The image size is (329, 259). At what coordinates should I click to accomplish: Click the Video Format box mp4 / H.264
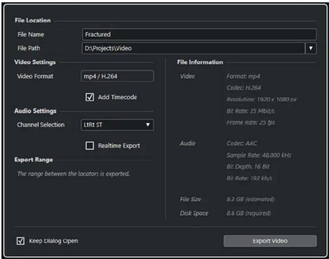(117, 76)
